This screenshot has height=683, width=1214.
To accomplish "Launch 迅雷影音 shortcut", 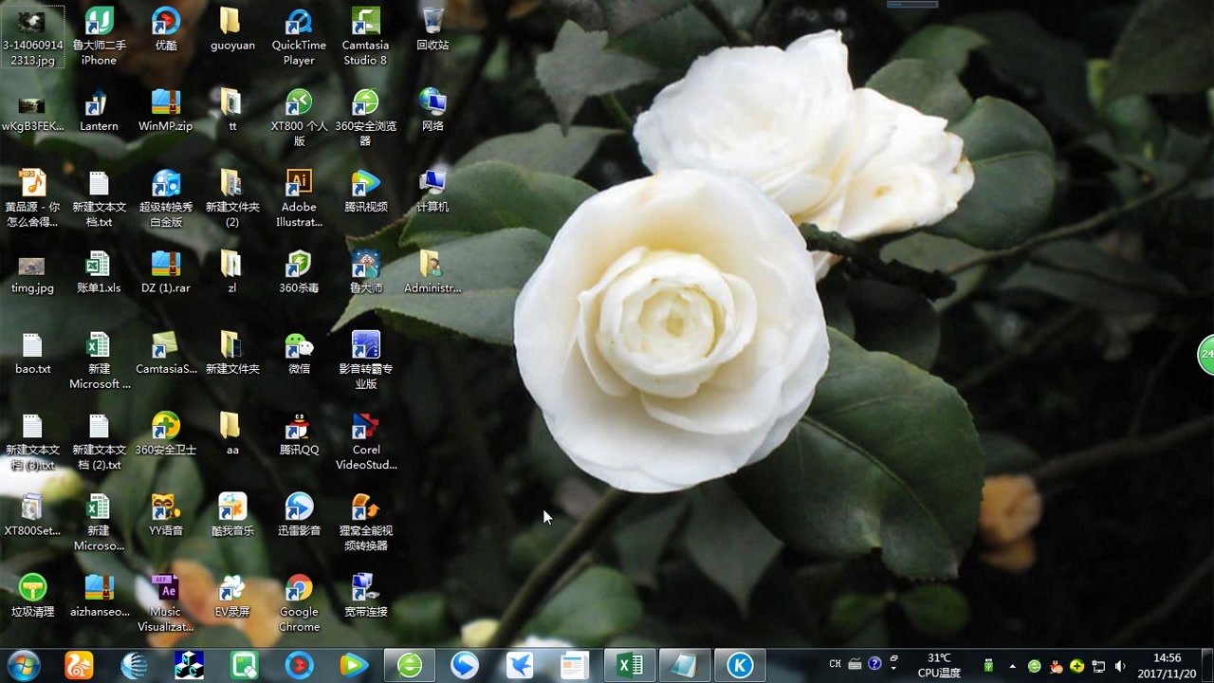I will pyautogui.click(x=299, y=515).
